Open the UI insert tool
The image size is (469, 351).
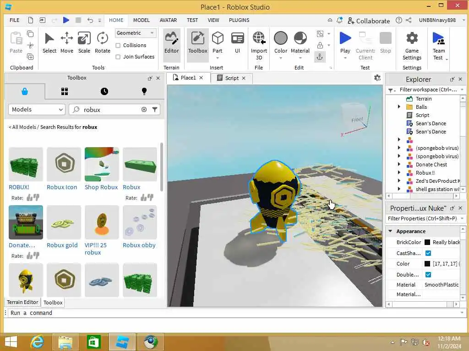238,43
